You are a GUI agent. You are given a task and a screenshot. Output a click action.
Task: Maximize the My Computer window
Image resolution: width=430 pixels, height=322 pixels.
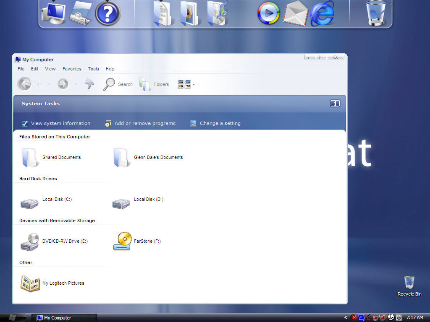(x=322, y=57)
